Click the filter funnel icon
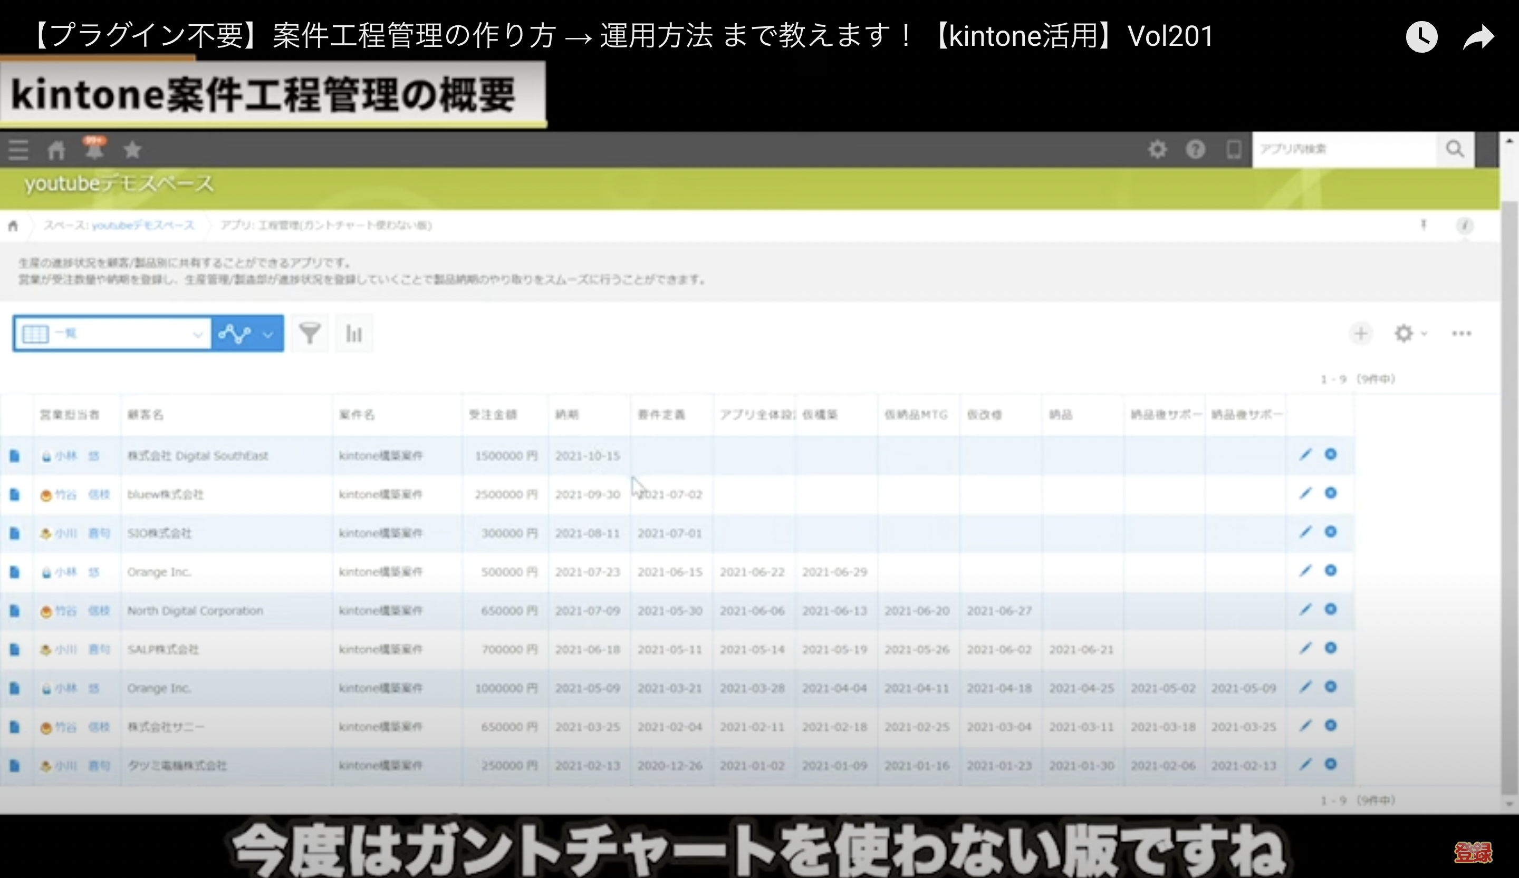The width and height of the screenshot is (1519, 878). (x=309, y=333)
